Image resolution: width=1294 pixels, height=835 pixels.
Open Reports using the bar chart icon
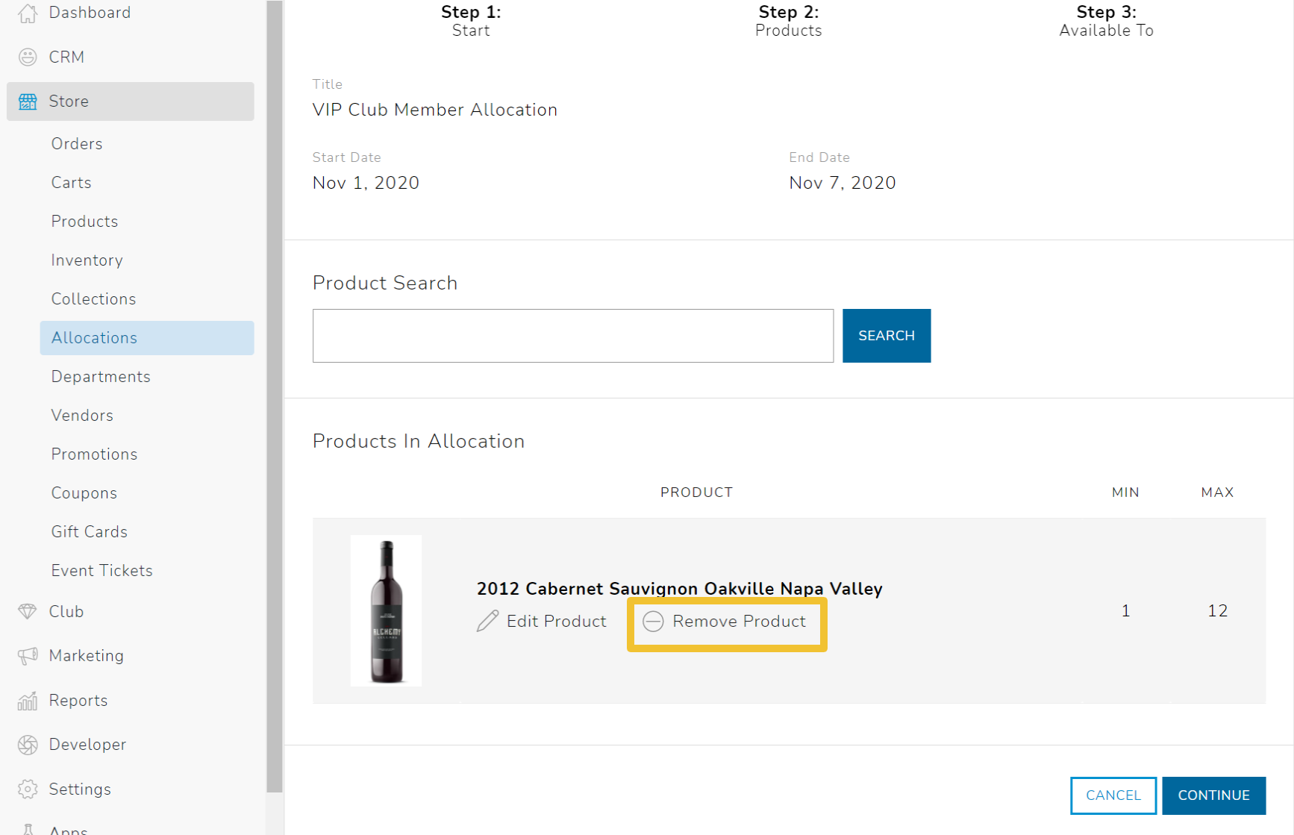point(28,700)
